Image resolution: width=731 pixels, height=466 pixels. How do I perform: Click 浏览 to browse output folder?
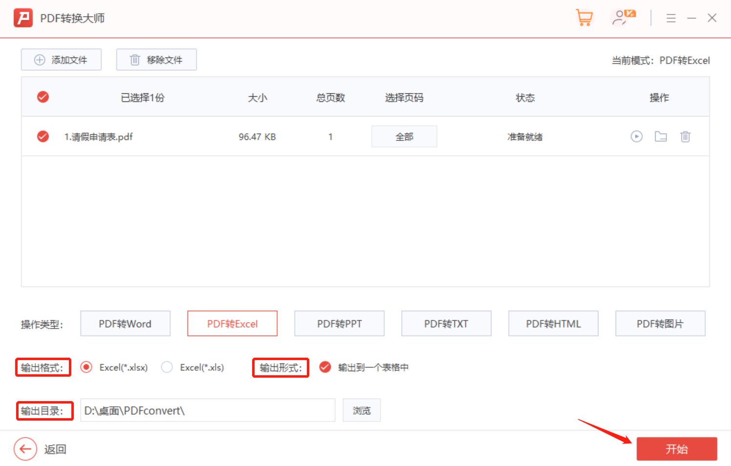[x=362, y=410]
